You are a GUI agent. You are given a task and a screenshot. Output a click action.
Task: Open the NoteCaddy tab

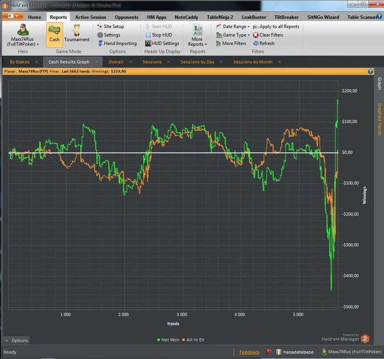point(187,17)
